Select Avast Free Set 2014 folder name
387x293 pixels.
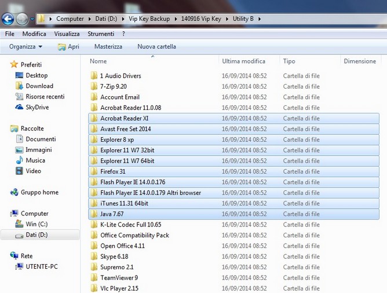coord(125,129)
